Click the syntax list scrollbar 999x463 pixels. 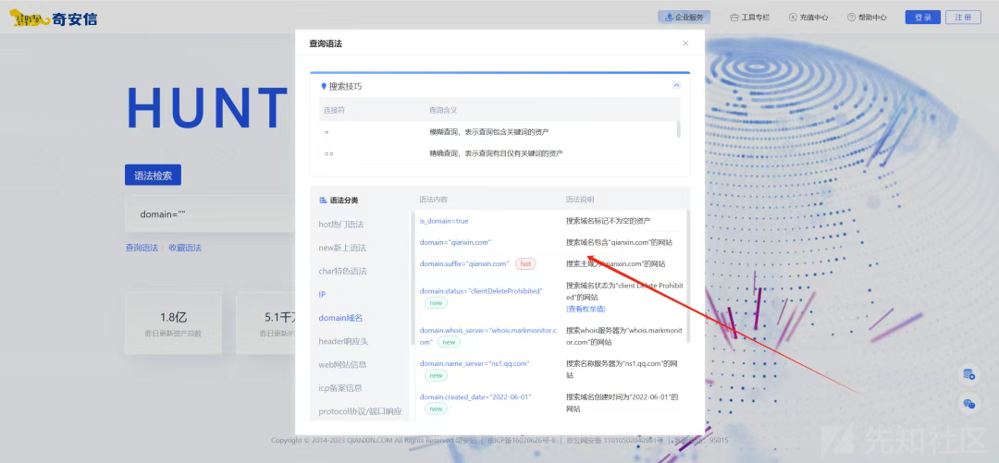tap(686, 277)
